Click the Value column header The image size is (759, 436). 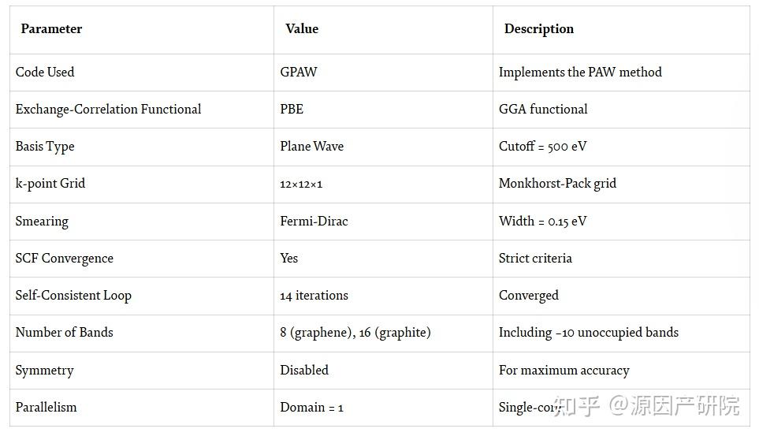pyautogui.click(x=302, y=29)
